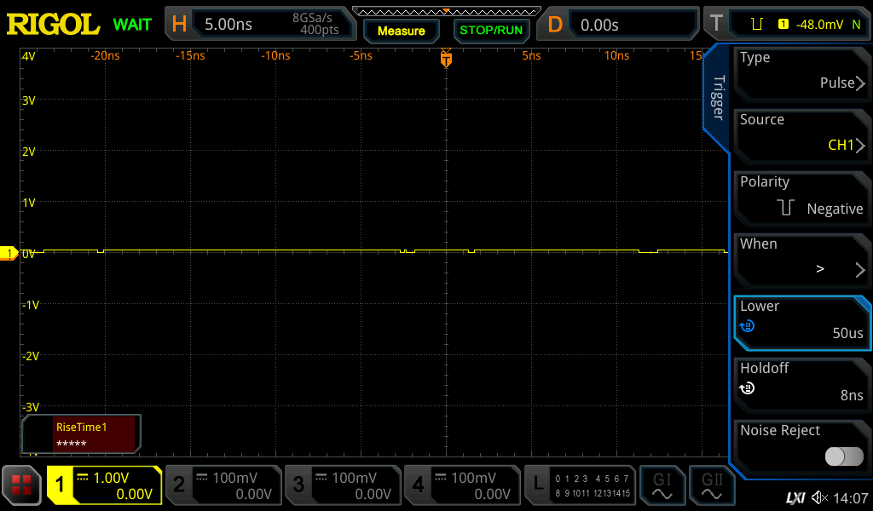Adjust the Lower 50us time setting
This screenshot has height=511, width=873.
(x=801, y=320)
